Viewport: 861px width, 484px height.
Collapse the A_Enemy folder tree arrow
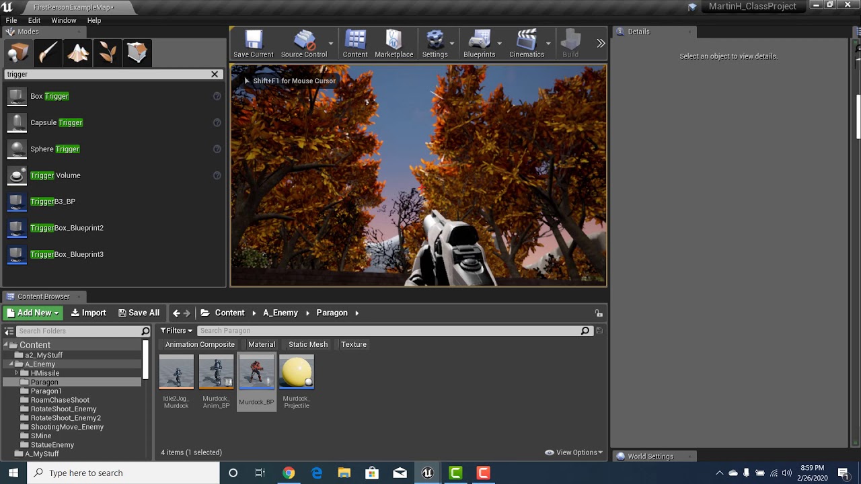tap(11, 364)
